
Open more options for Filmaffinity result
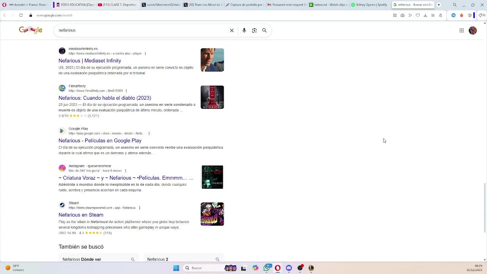click(126, 91)
